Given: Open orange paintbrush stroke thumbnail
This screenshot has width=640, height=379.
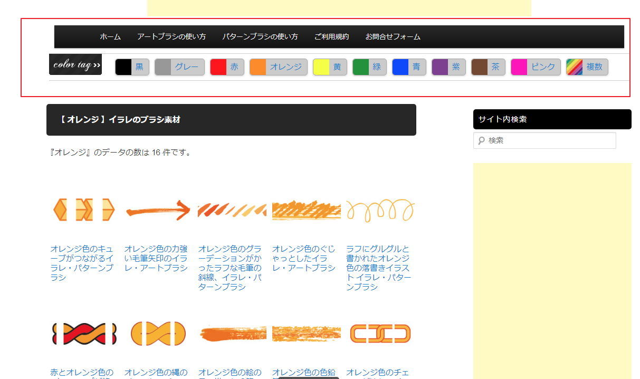Looking at the screenshot, I should pos(232,334).
